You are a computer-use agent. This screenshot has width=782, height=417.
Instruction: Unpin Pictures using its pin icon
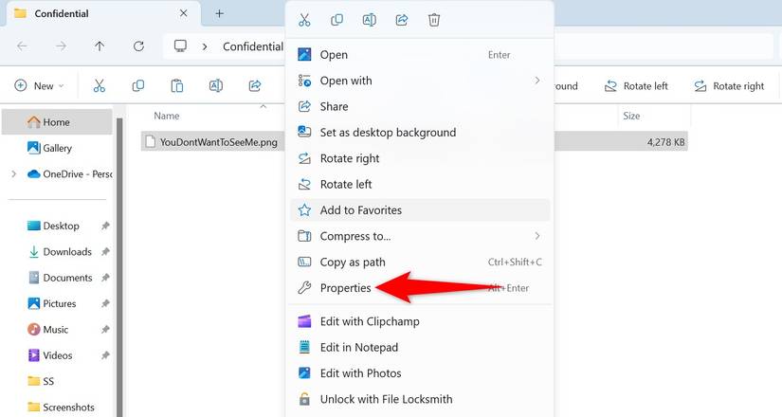(x=105, y=304)
